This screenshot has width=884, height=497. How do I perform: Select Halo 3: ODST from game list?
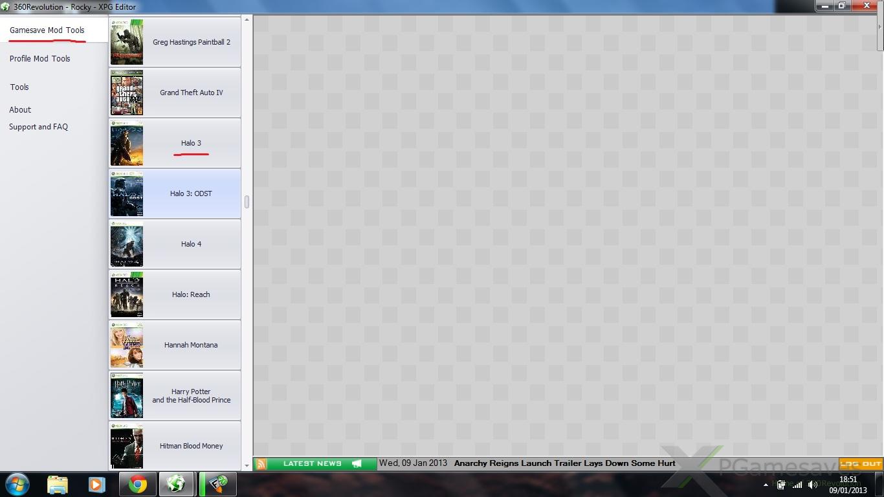coord(191,193)
